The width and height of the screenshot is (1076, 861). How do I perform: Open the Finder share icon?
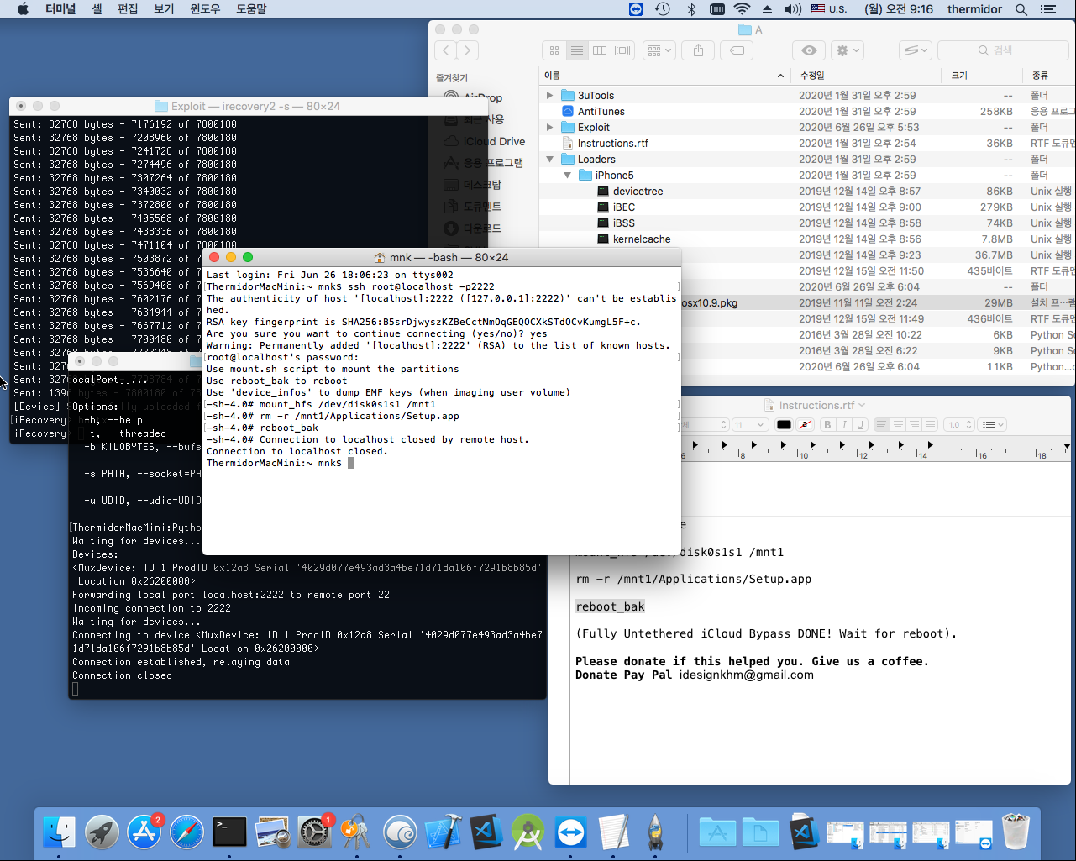(698, 50)
